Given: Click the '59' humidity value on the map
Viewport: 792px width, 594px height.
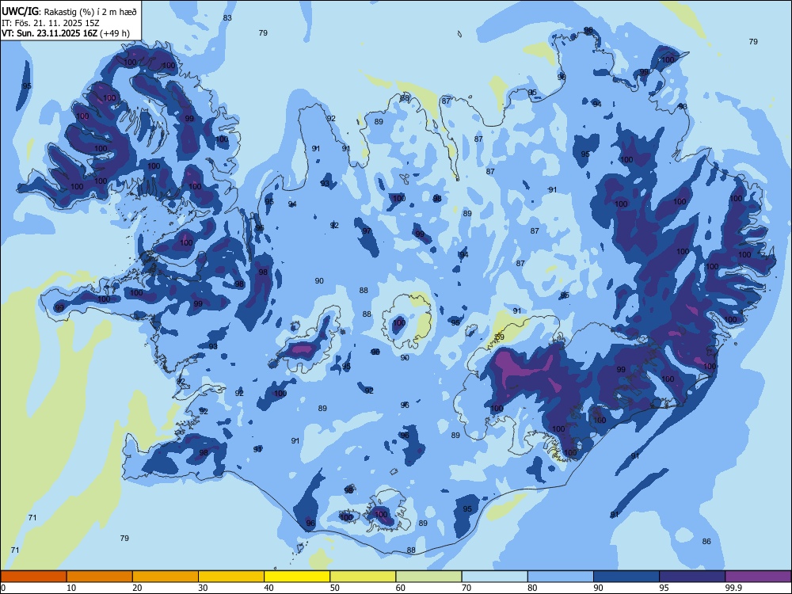Looking at the screenshot, I should click(500, 337).
